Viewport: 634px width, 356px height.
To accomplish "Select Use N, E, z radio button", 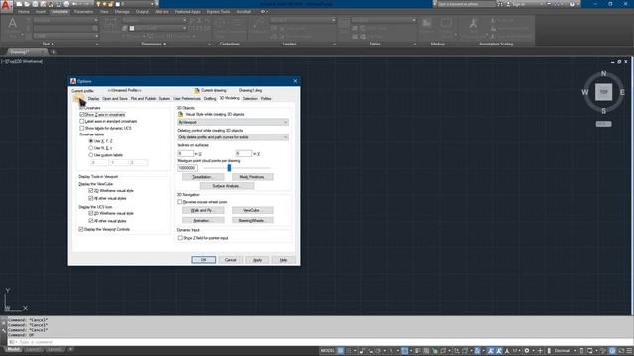I will 91,148.
